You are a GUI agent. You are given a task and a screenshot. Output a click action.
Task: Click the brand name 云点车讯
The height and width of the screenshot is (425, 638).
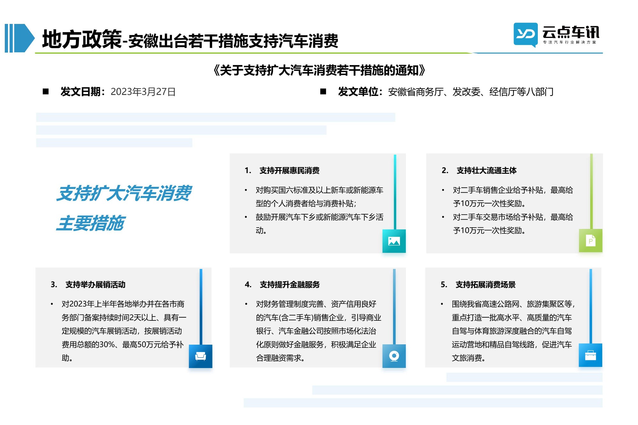pos(571,32)
